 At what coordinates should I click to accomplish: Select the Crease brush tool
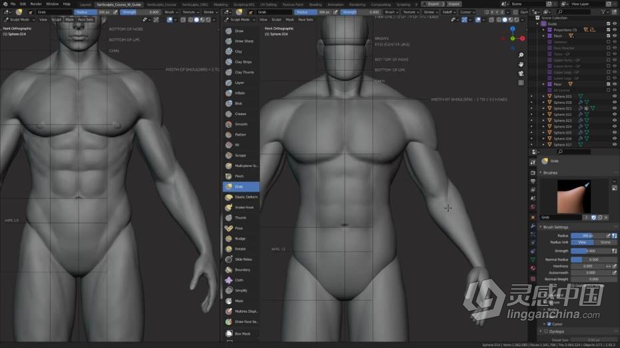[x=241, y=114]
